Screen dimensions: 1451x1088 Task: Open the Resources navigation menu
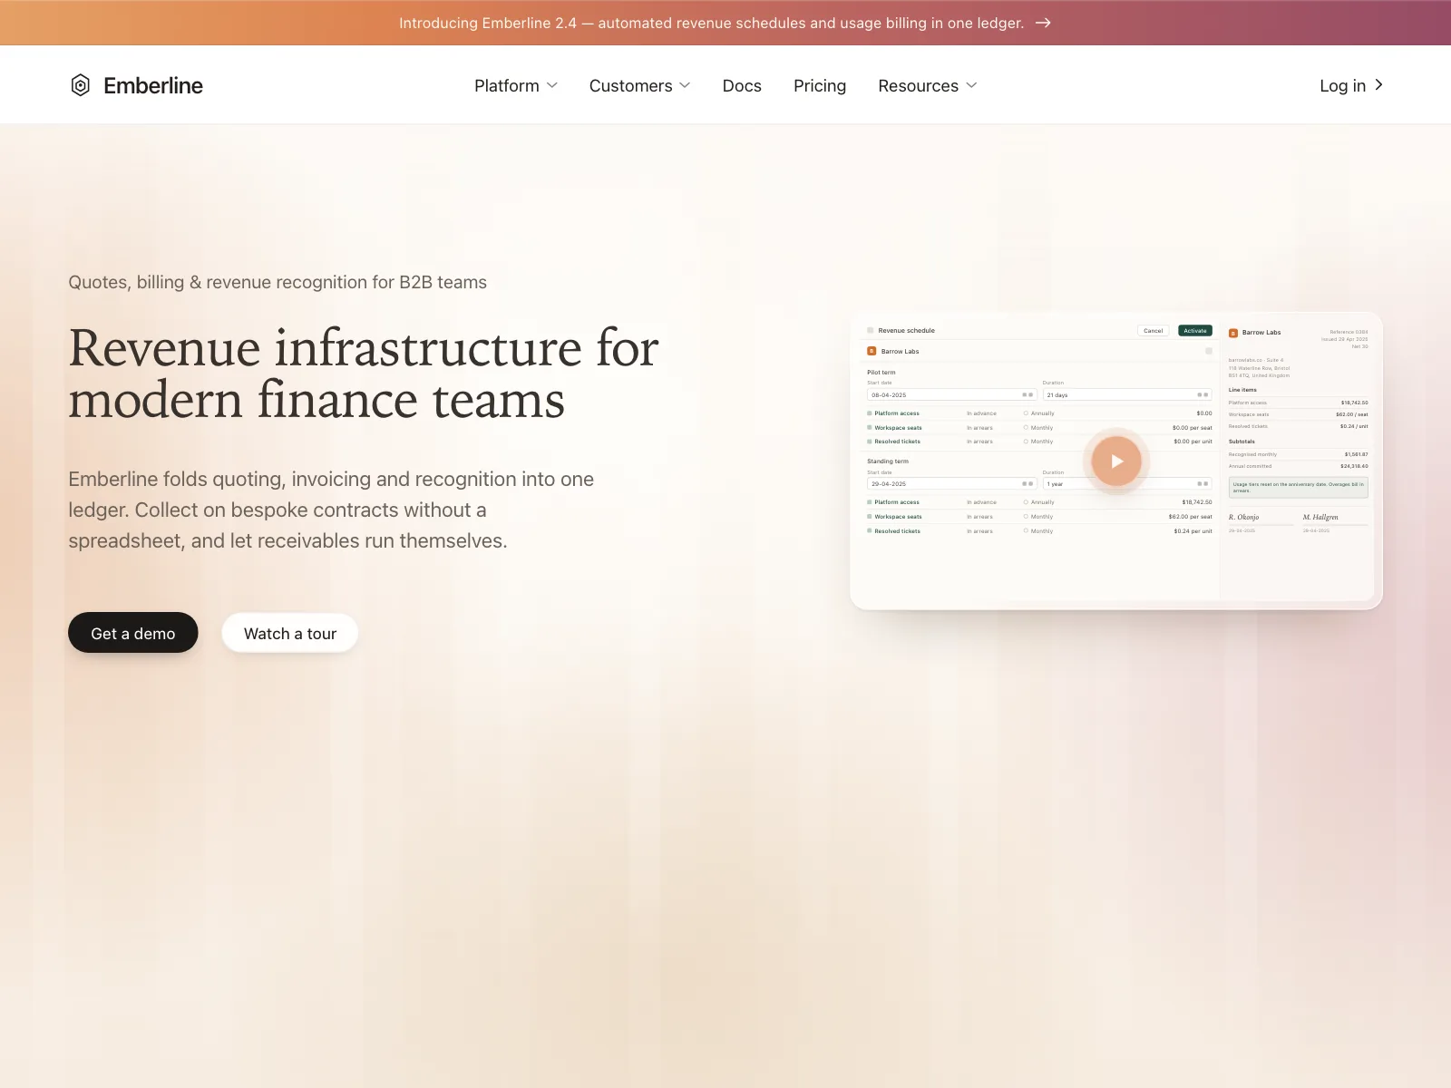[x=928, y=85]
